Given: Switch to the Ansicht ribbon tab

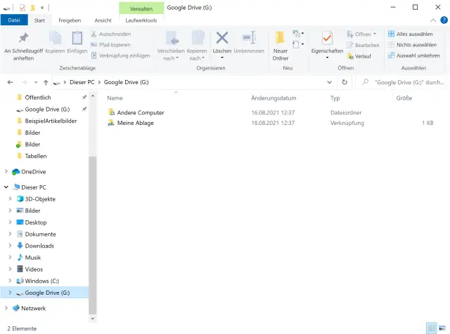Looking at the screenshot, I should click(103, 20).
